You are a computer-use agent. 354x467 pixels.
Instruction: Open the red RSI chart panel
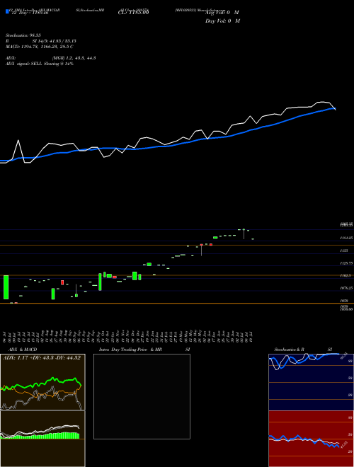tap(311, 439)
